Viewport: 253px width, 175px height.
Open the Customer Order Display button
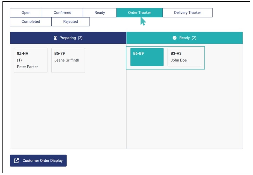(x=38, y=161)
